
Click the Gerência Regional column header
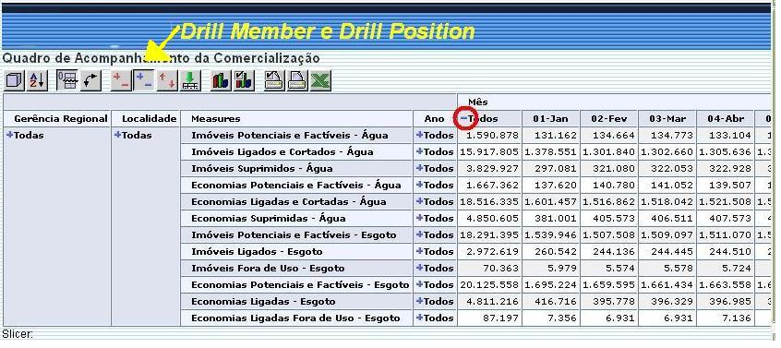click(57, 118)
